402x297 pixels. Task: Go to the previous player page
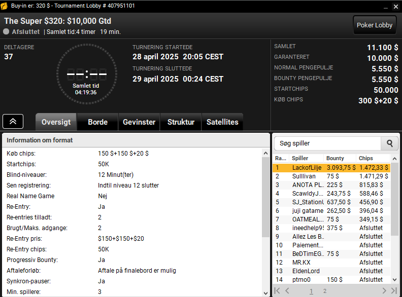287,290
